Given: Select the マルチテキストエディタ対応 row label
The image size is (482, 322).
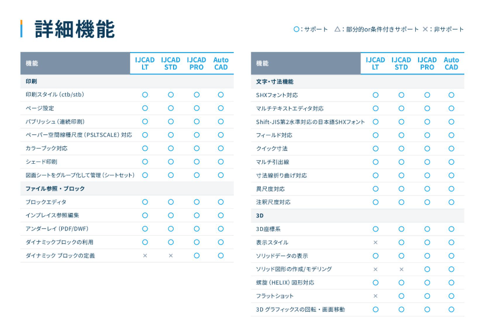Looking at the screenshot, I should click(x=290, y=108).
